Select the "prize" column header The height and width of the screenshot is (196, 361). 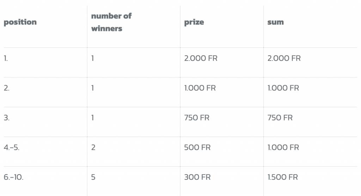click(x=194, y=22)
